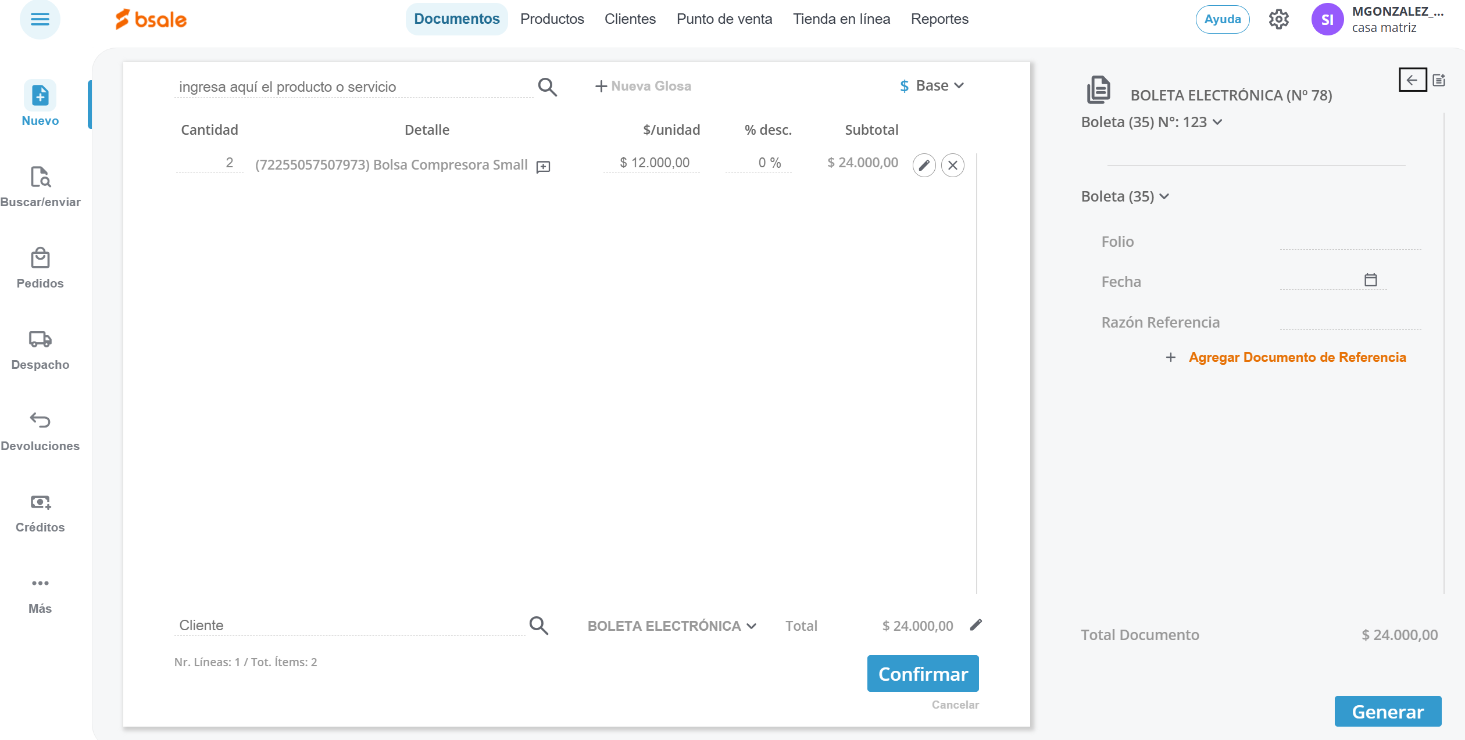Click the Folio input field

click(1350, 242)
